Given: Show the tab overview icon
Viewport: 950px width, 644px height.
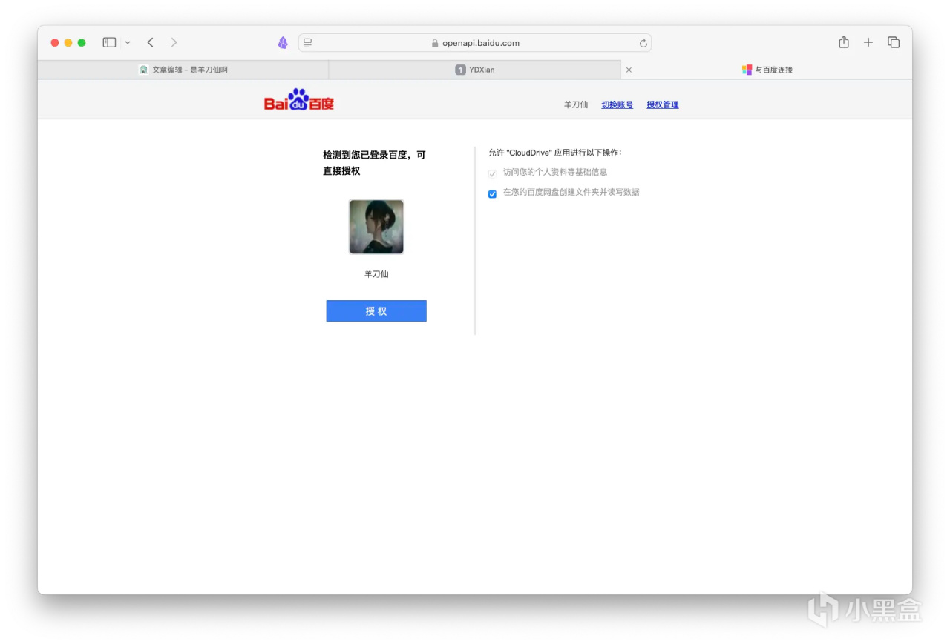Looking at the screenshot, I should (x=894, y=42).
